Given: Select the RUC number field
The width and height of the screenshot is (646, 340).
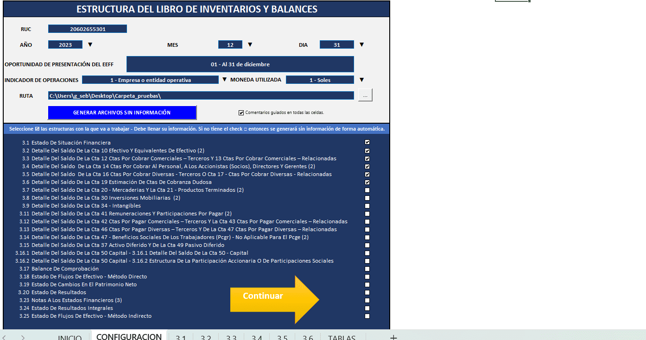Looking at the screenshot, I should [x=88, y=29].
